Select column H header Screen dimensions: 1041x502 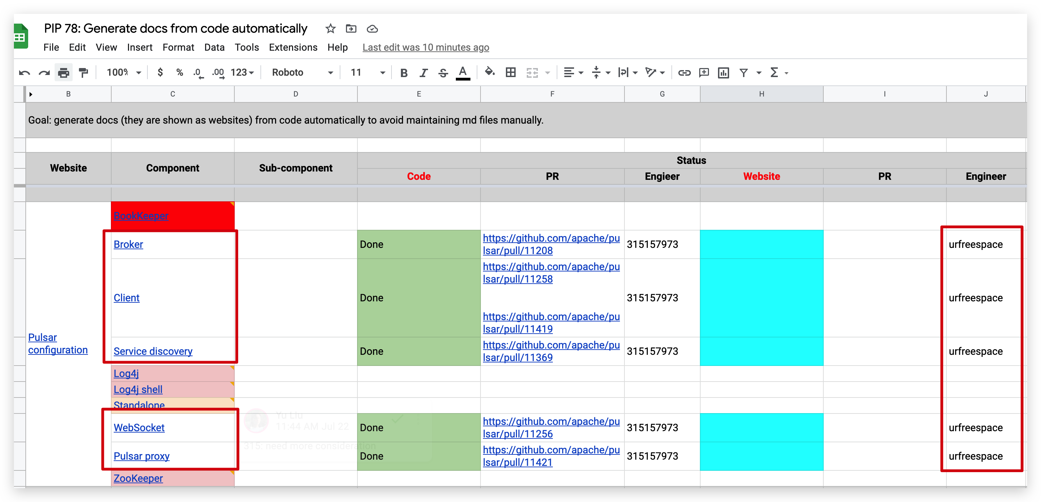point(761,94)
